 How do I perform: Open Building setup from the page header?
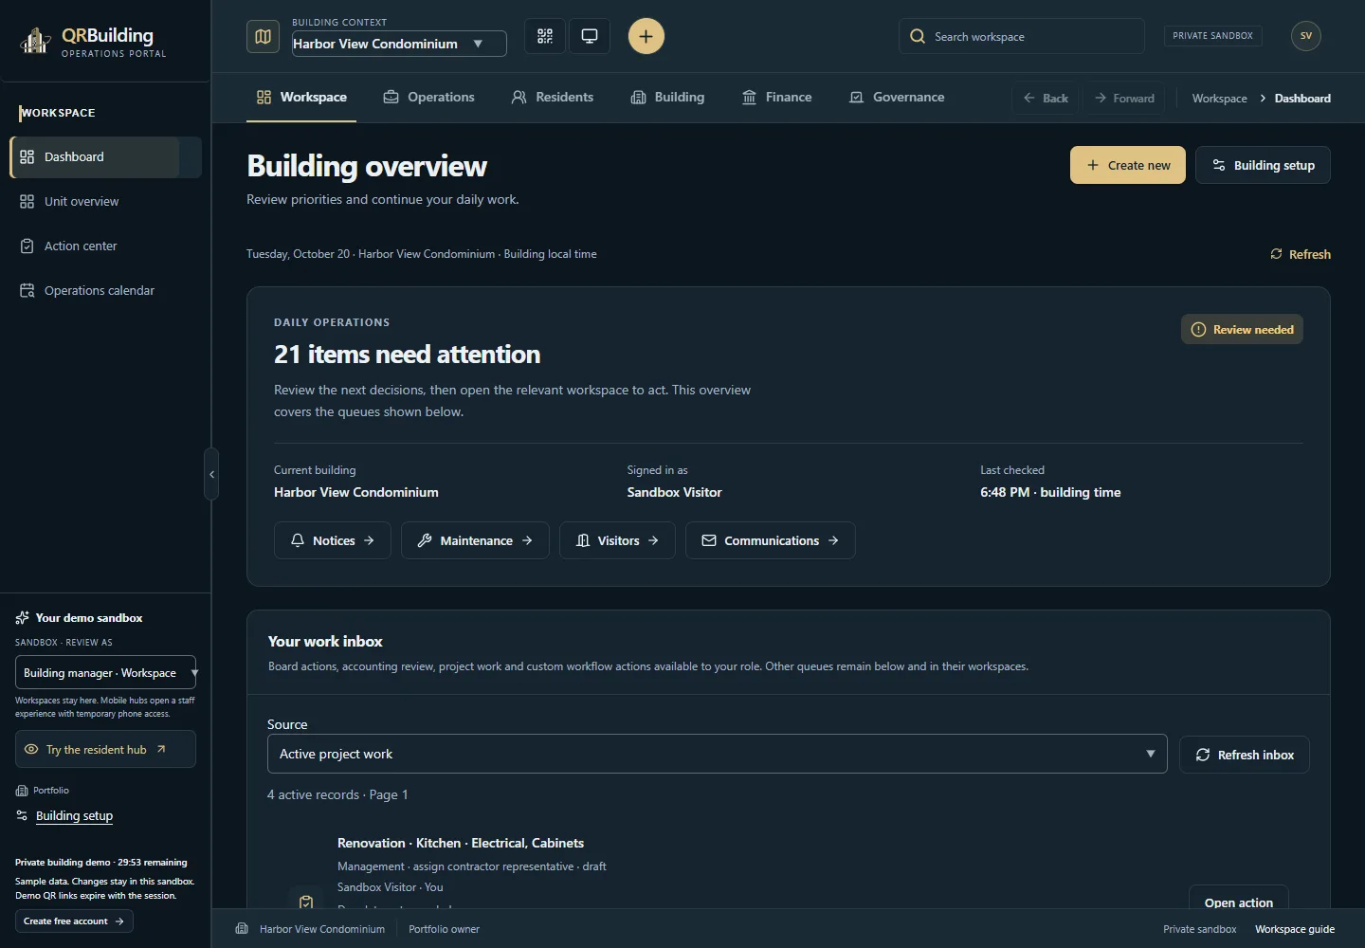click(x=1263, y=165)
